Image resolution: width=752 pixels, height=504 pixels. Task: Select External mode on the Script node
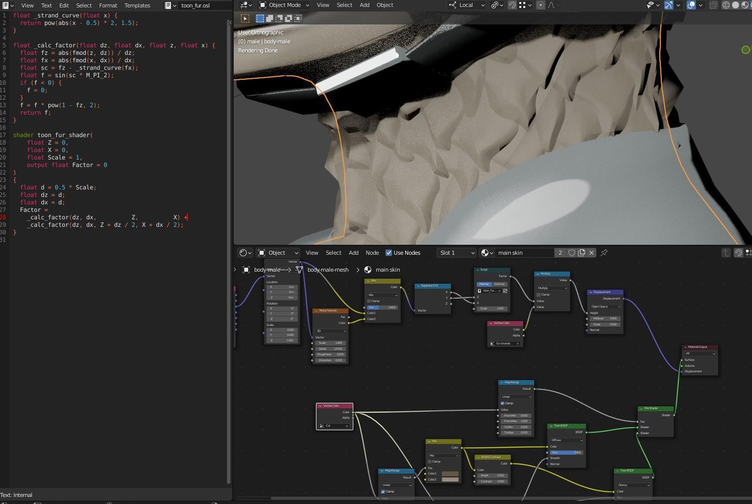[499, 284]
